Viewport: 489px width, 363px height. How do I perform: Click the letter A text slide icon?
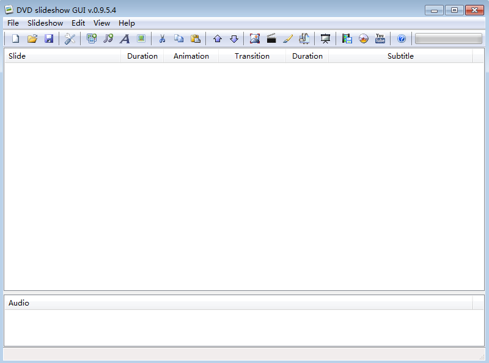(125, 38)
